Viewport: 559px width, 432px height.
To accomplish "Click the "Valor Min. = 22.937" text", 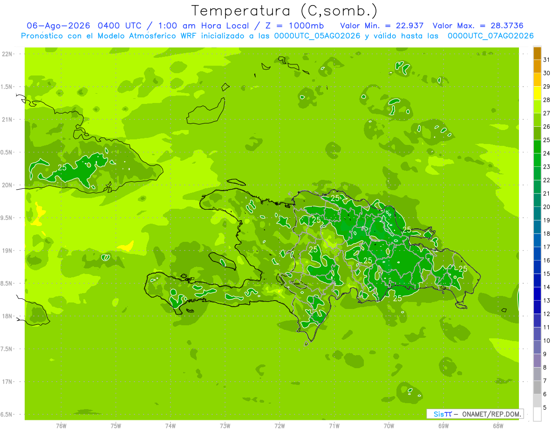I will click(x=382, y=26).
